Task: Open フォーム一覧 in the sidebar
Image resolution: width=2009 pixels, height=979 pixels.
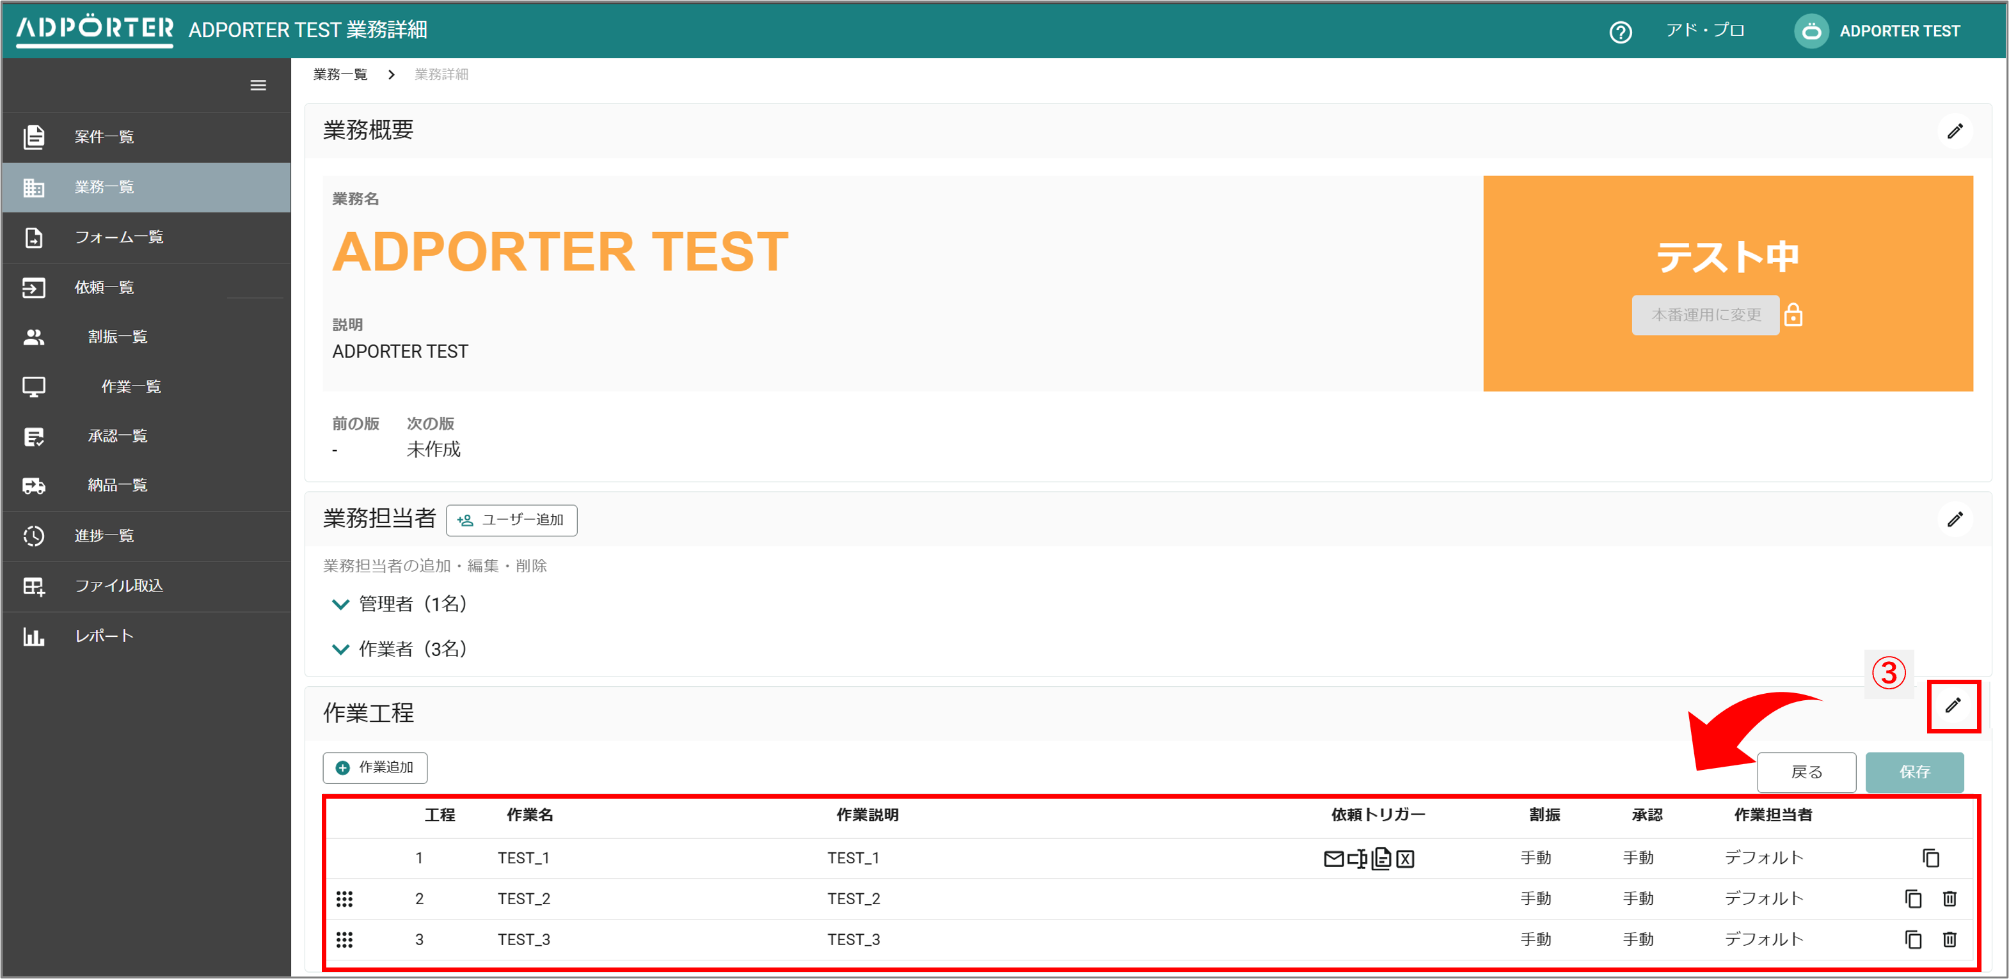Action: 146,237
